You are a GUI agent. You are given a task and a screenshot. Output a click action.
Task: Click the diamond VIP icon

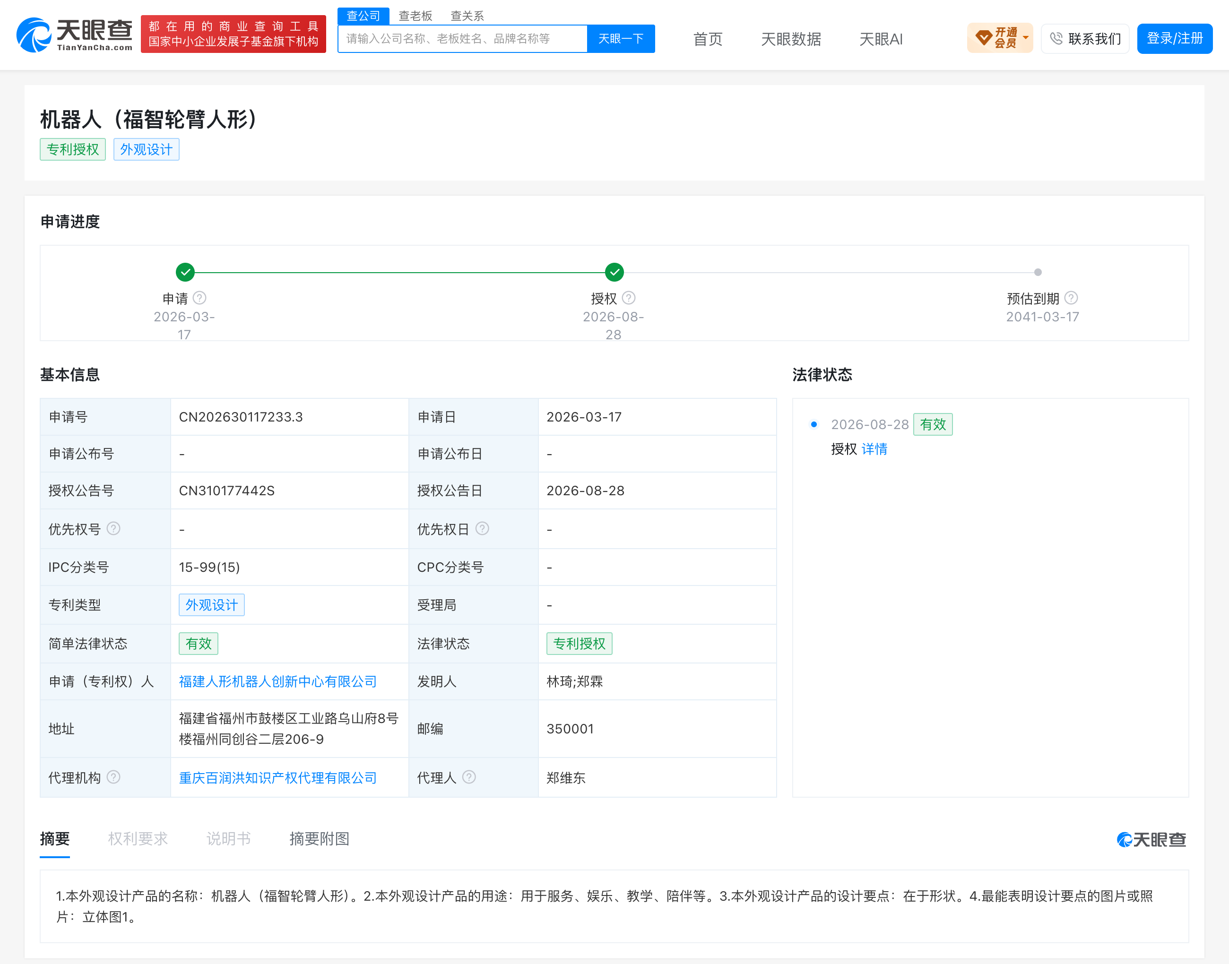pos(983,38)
